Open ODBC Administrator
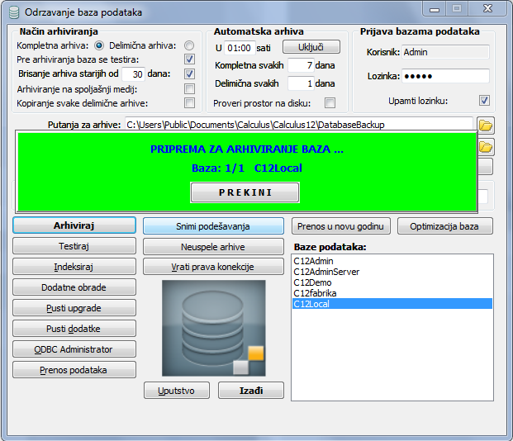 [74, 349]
